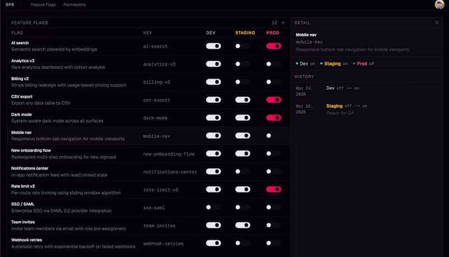Enable Mobile nav Prod toggle

pyautogui.click(x=273, y=136)
